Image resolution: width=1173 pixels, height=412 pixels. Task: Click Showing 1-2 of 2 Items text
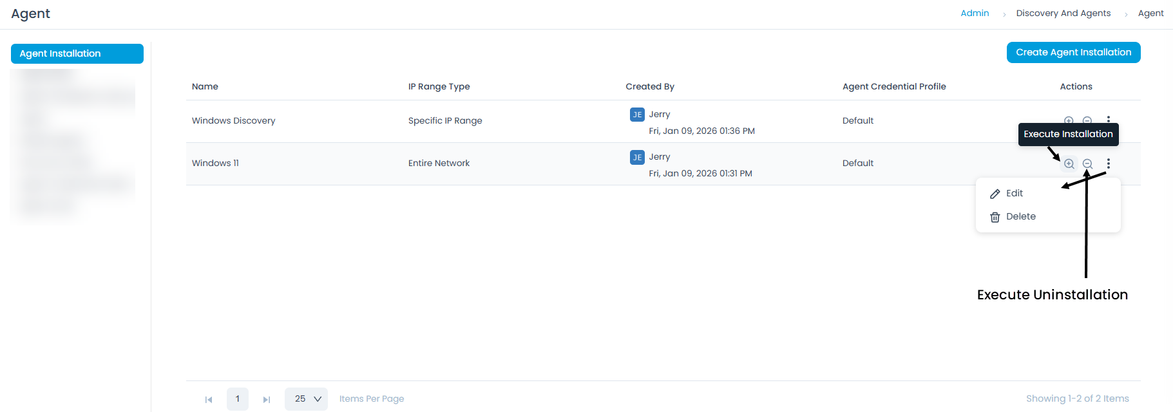click(x=1077, y=398)
